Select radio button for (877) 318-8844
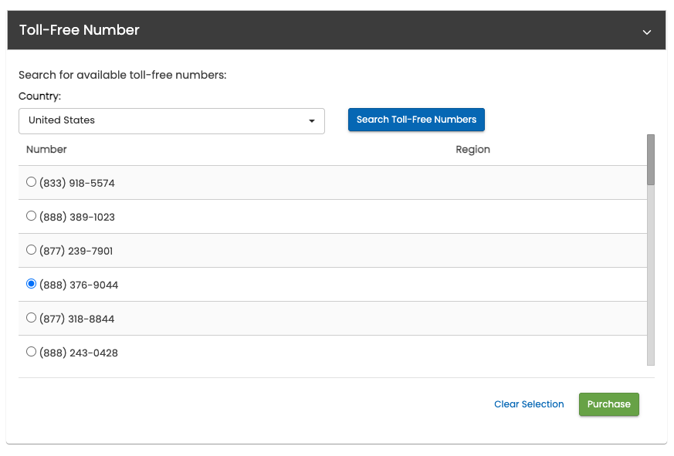Image resolution: width=674 pixels, height=456 pixels. 31,318
